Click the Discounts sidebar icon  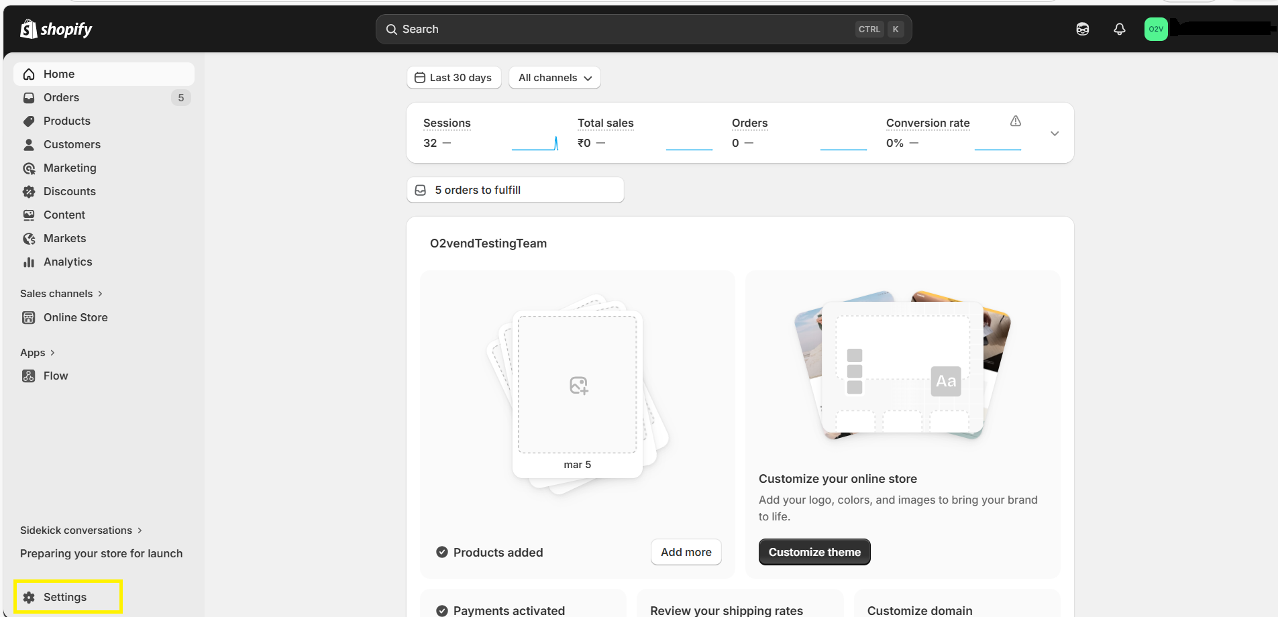(x=29, y=191)
